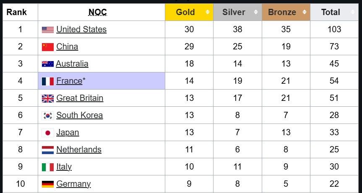
Task: Click the Japan flag icon
Action: (48, 133)
